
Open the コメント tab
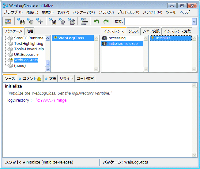tap(29, 78)
